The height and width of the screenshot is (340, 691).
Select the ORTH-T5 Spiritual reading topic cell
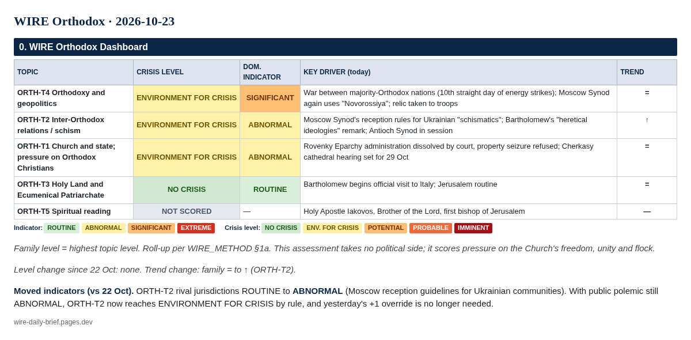74,211
